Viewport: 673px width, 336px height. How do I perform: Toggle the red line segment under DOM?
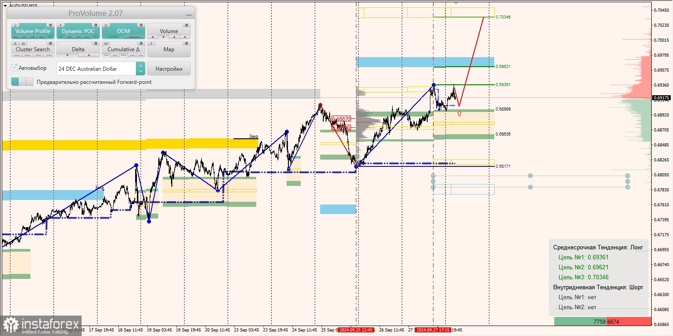point(134,37)
